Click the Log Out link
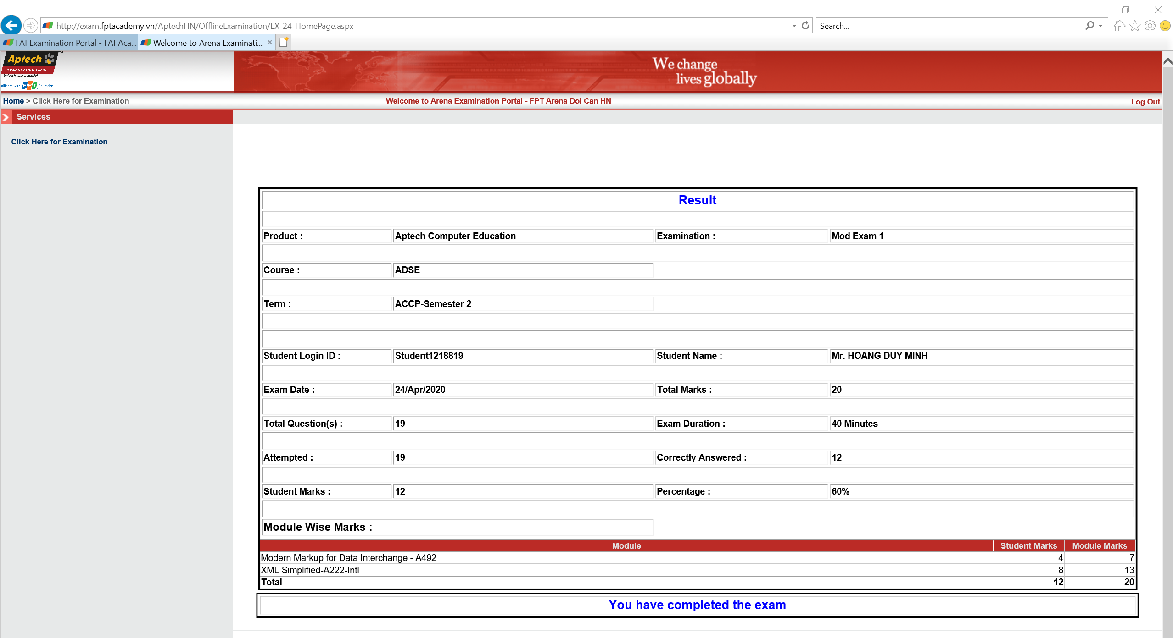The width and height of the screenshot is (1173, 638). pyautogui.click(x=1145, y=102)
